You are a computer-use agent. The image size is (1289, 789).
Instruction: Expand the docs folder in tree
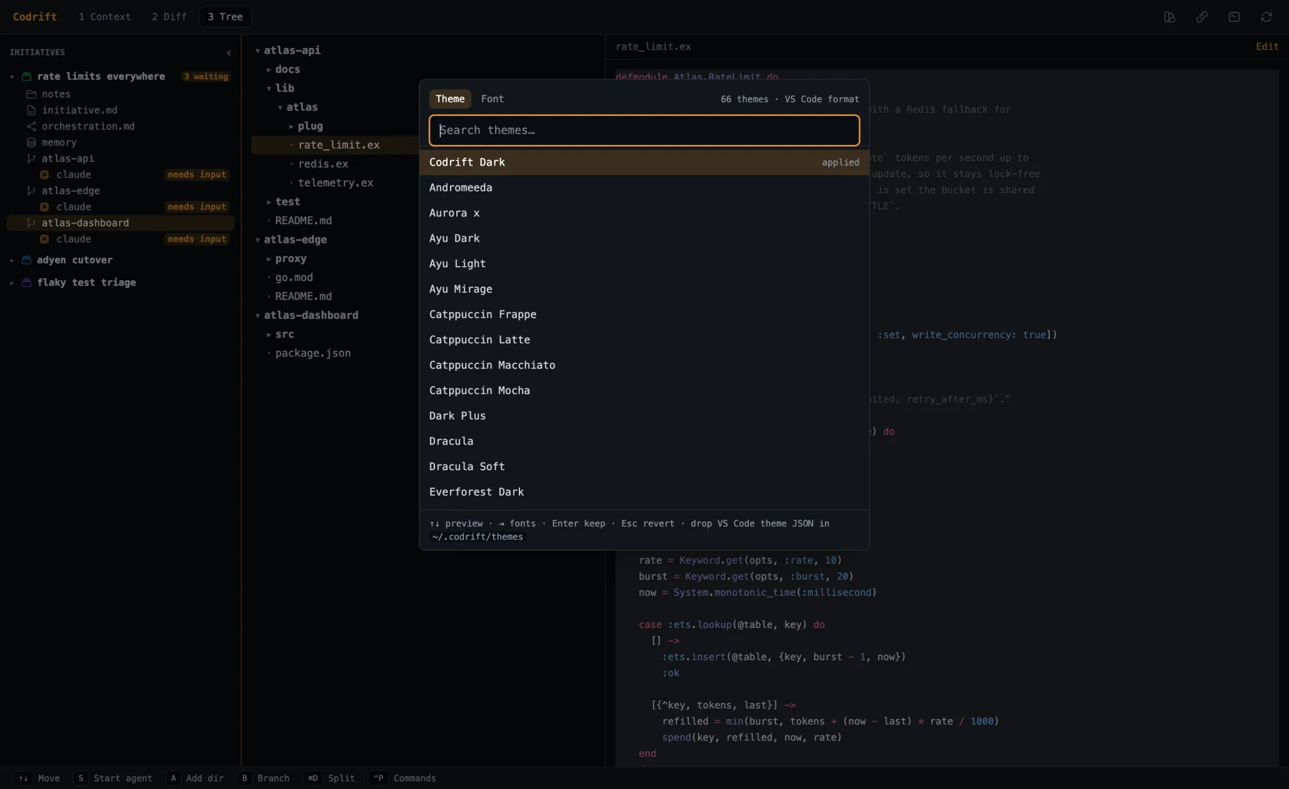coord(269,70)
